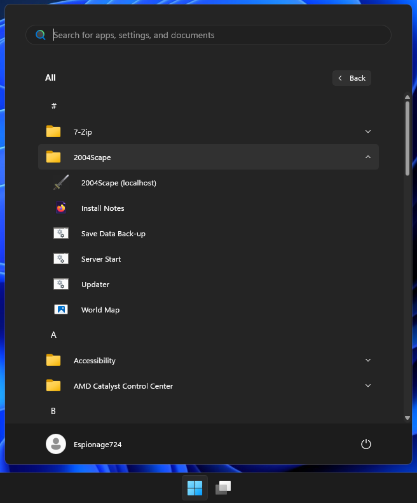Click the 2004Scape (localhost) sword icon
417x503 pixels.
tap(61, 183)
